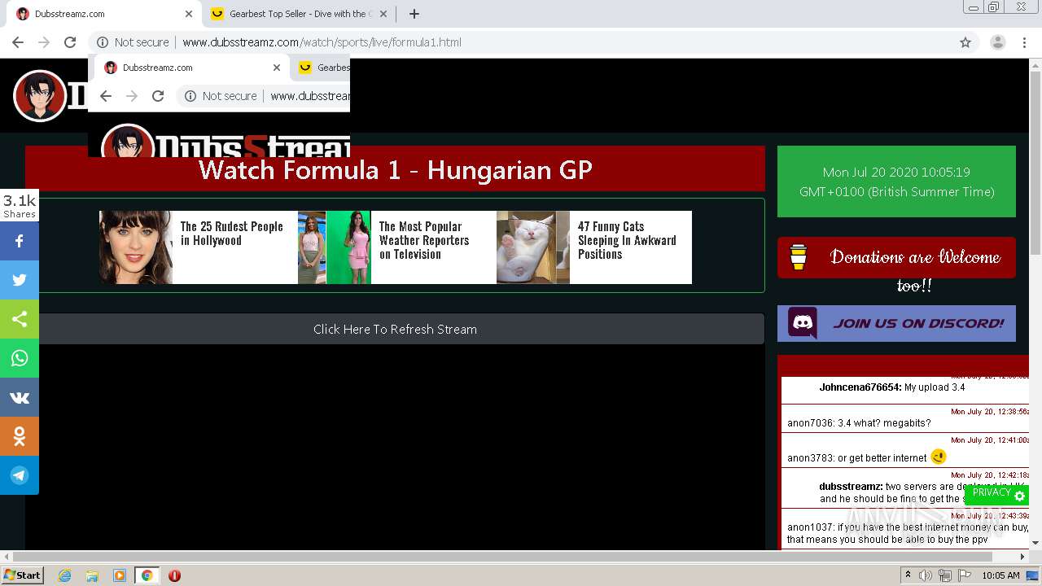Screen dimensions: 1042x586
Task: Switch to the Gearbest Top Seller tab
Action: pyautogui.click(x=300, y=14)
